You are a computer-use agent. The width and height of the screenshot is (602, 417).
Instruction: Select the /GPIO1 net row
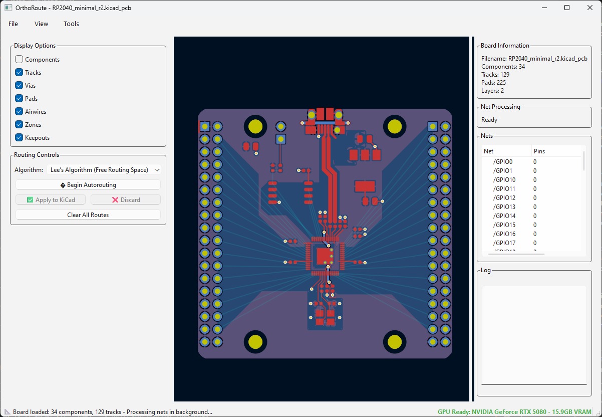(x=531, y=171)
